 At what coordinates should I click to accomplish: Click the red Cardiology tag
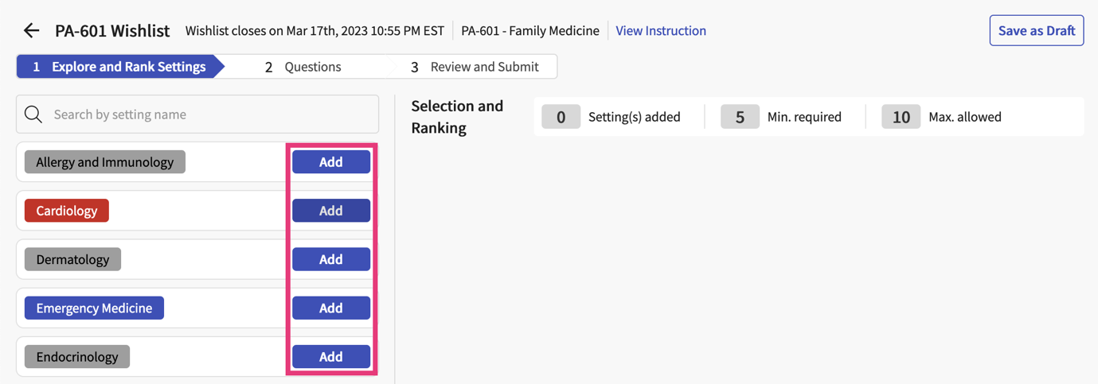[x=67, y=211]
